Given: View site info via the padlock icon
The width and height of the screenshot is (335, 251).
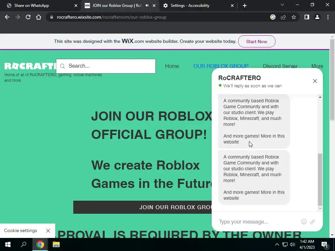Looking at the screenshot, I should (x=51, y=17).
